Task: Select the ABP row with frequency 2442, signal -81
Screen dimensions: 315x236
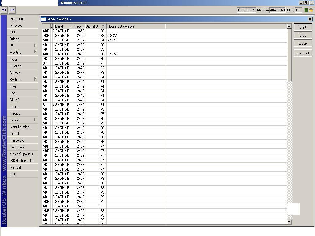Action: click(164, 202)
